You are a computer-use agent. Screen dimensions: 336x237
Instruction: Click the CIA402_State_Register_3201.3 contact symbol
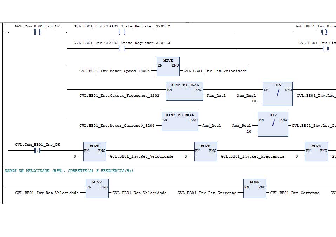pyautogui.click(x=122, y=49)
